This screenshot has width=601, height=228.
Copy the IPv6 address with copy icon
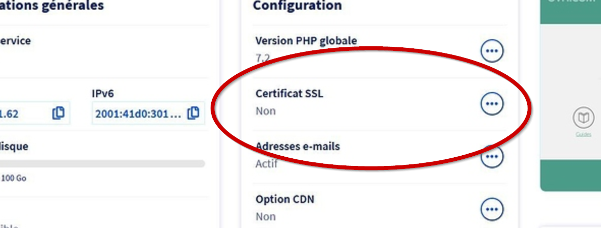193,113
